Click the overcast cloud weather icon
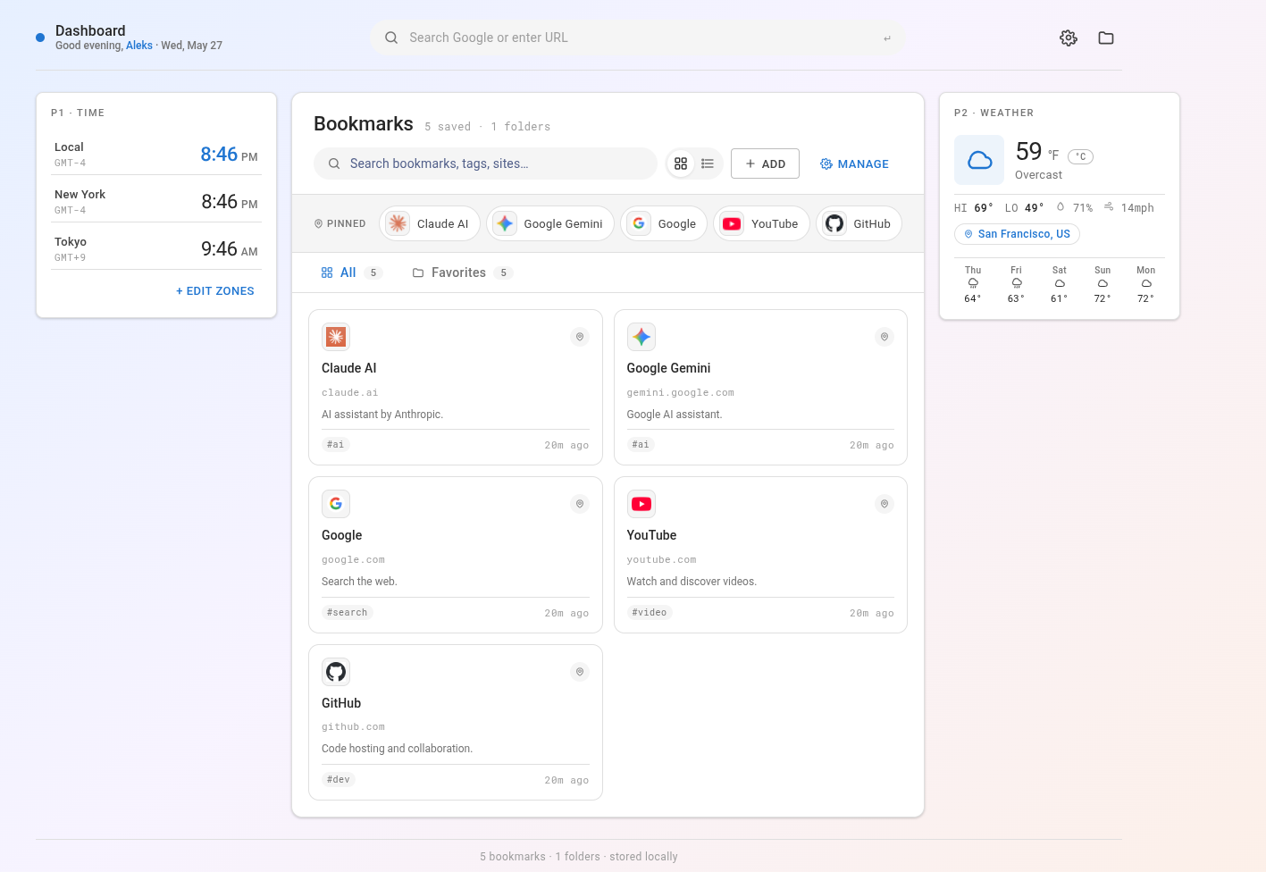 (x=979, y=160)
